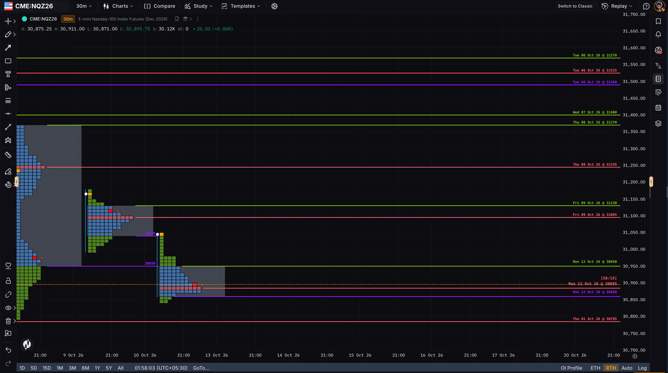
Task: Select the text annotation tool
Action: 8,74
